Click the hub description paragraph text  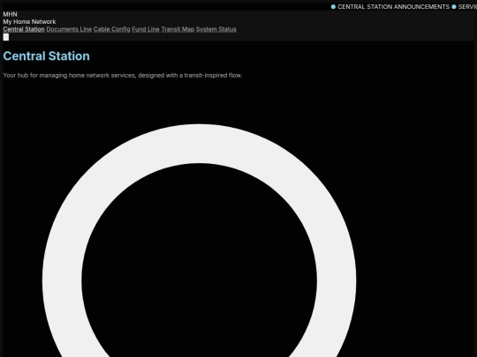pos(123,75)
